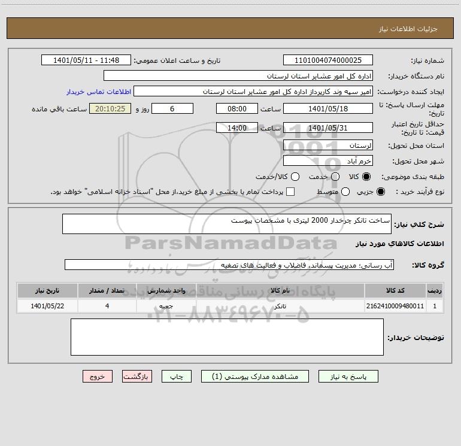
Task: Select the کالا/خدمت radio button
Action: [295, 177]
